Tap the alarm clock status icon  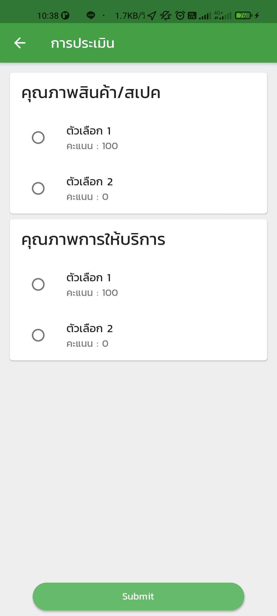click(180, 15)
